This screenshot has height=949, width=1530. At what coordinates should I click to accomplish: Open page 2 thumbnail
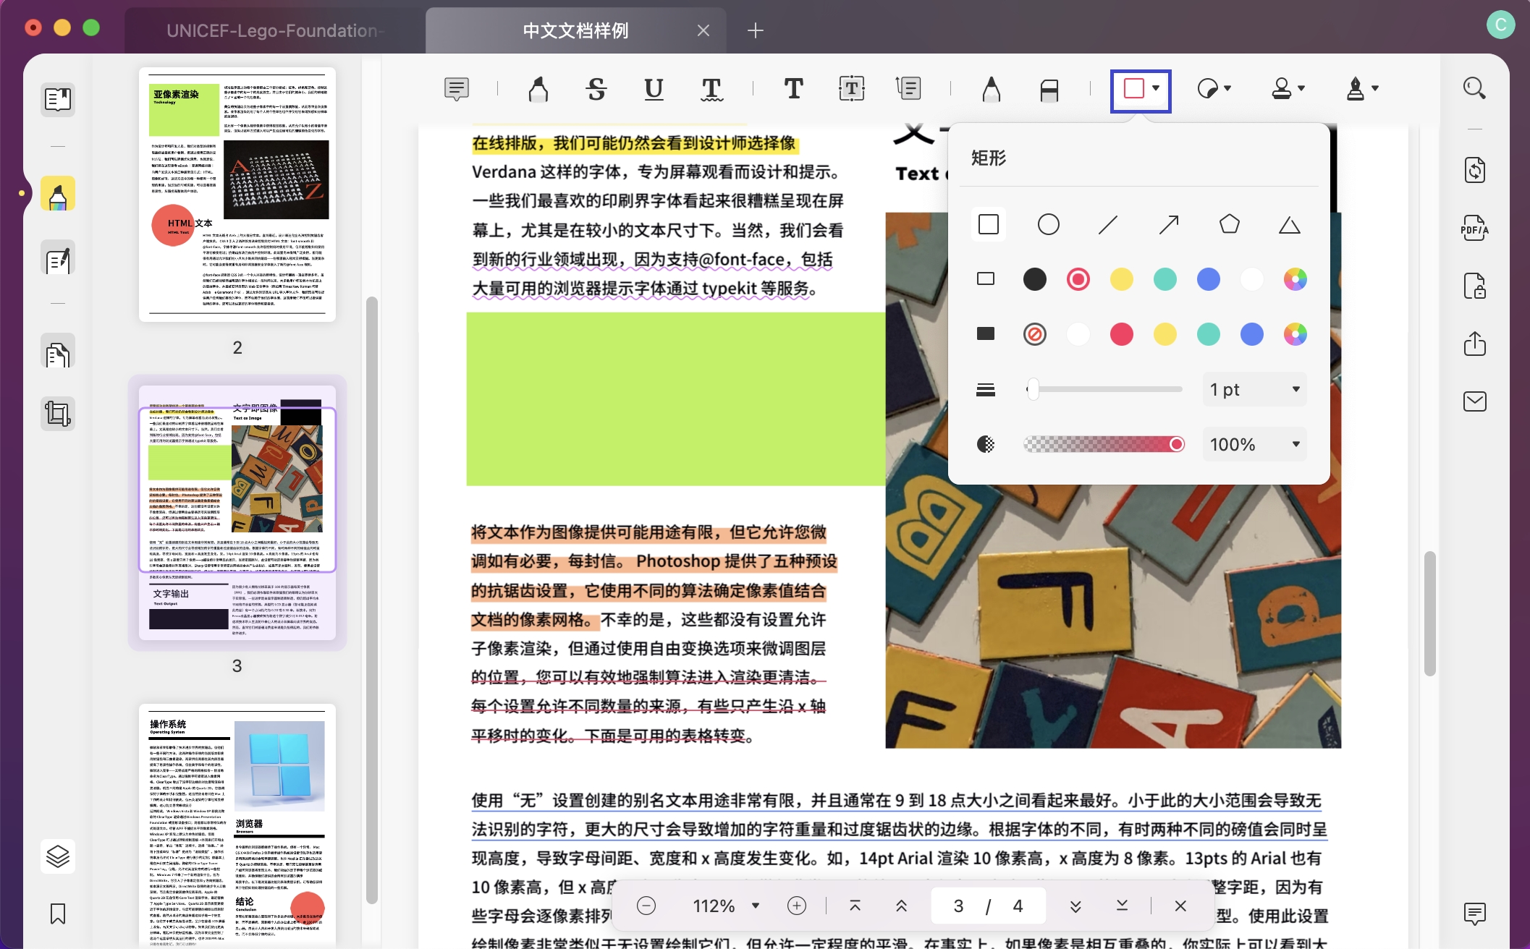tap(237, 194)
